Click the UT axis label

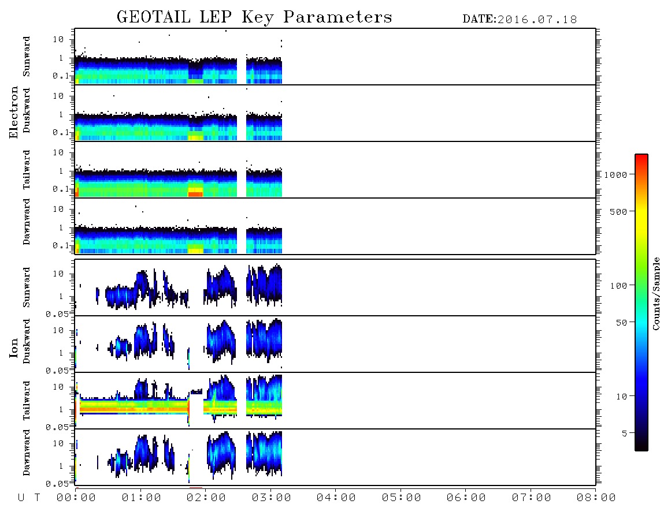pyautogui.click(x=29, y=498)
